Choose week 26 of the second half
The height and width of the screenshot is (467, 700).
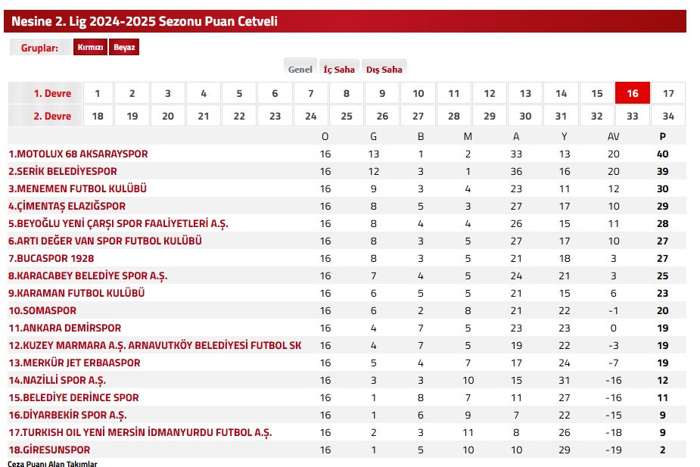coord(382,116)
